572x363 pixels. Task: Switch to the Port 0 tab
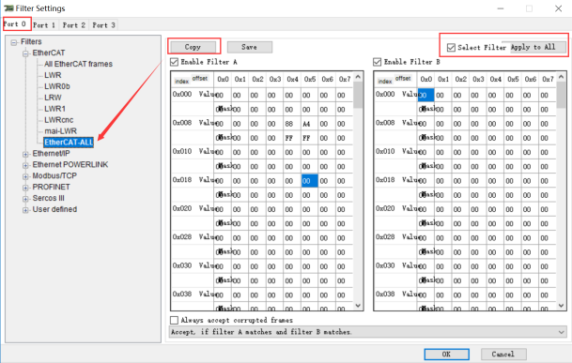point(15,24)
